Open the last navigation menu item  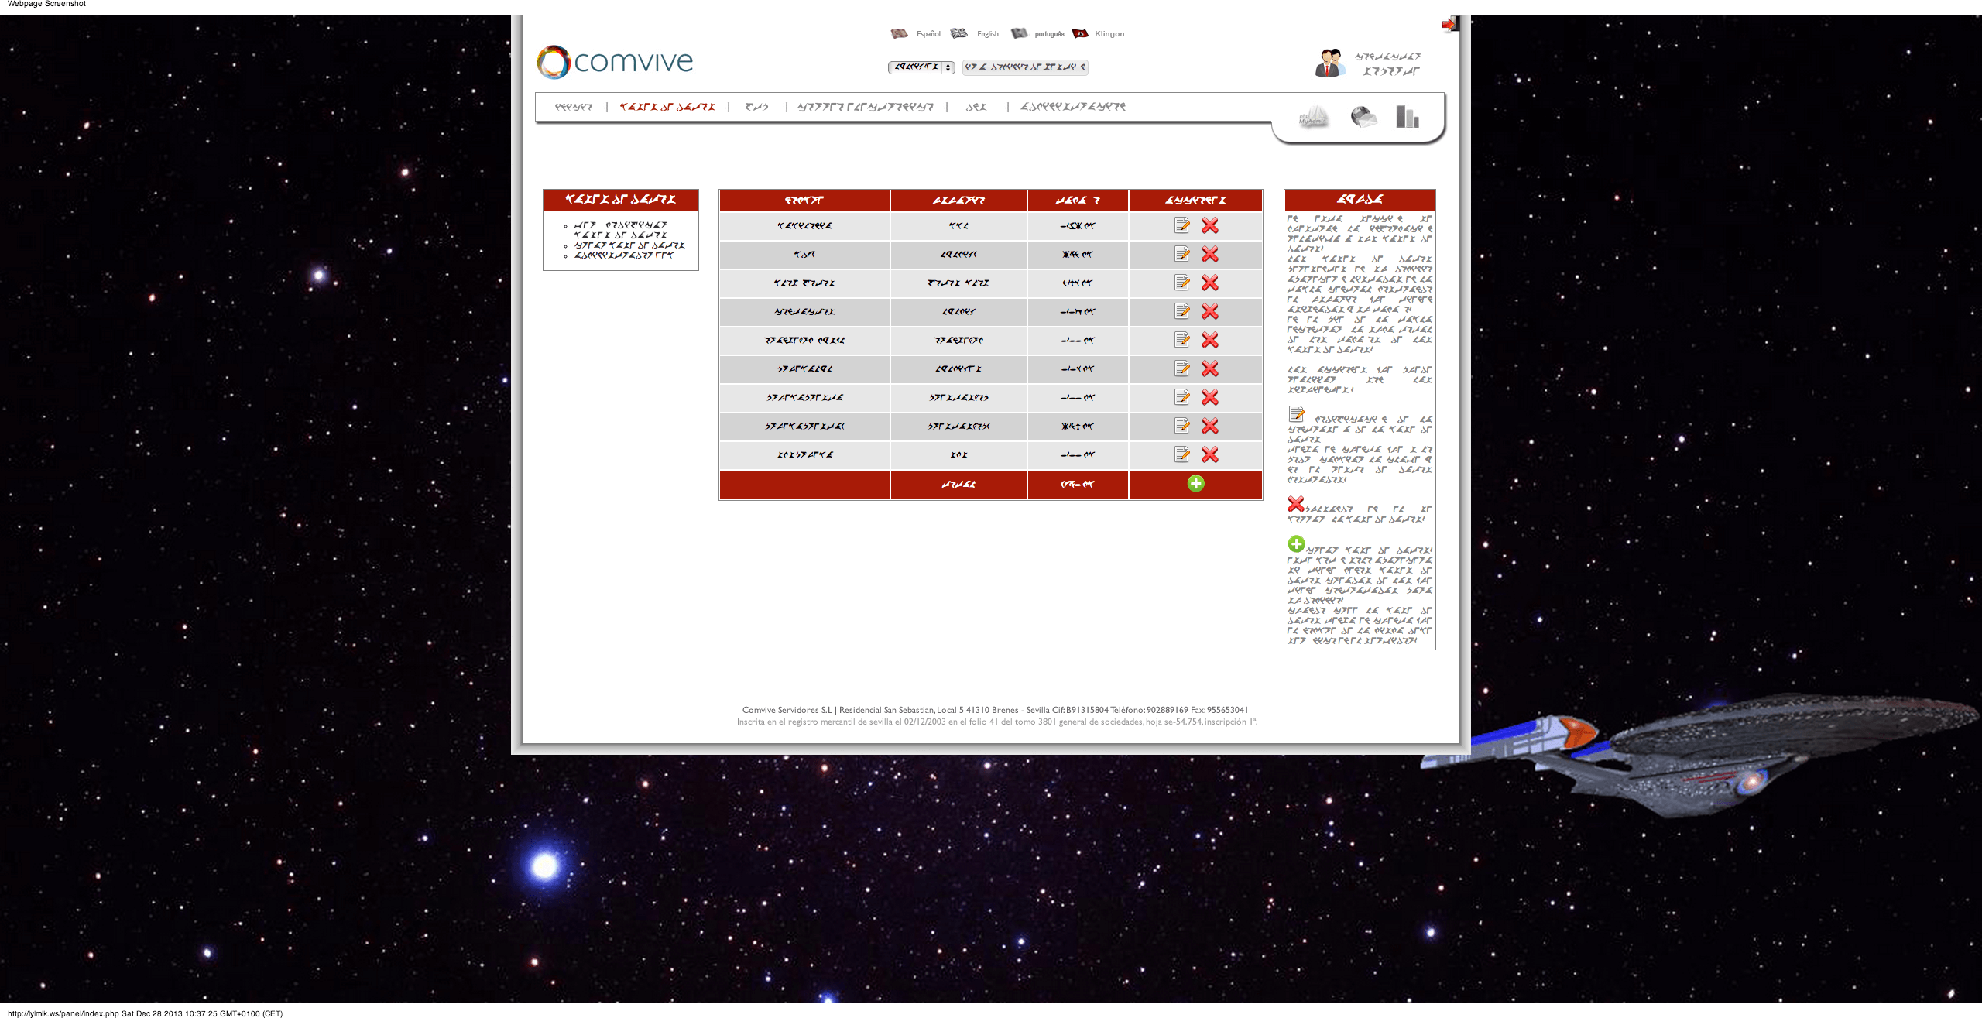[1073, 107]
